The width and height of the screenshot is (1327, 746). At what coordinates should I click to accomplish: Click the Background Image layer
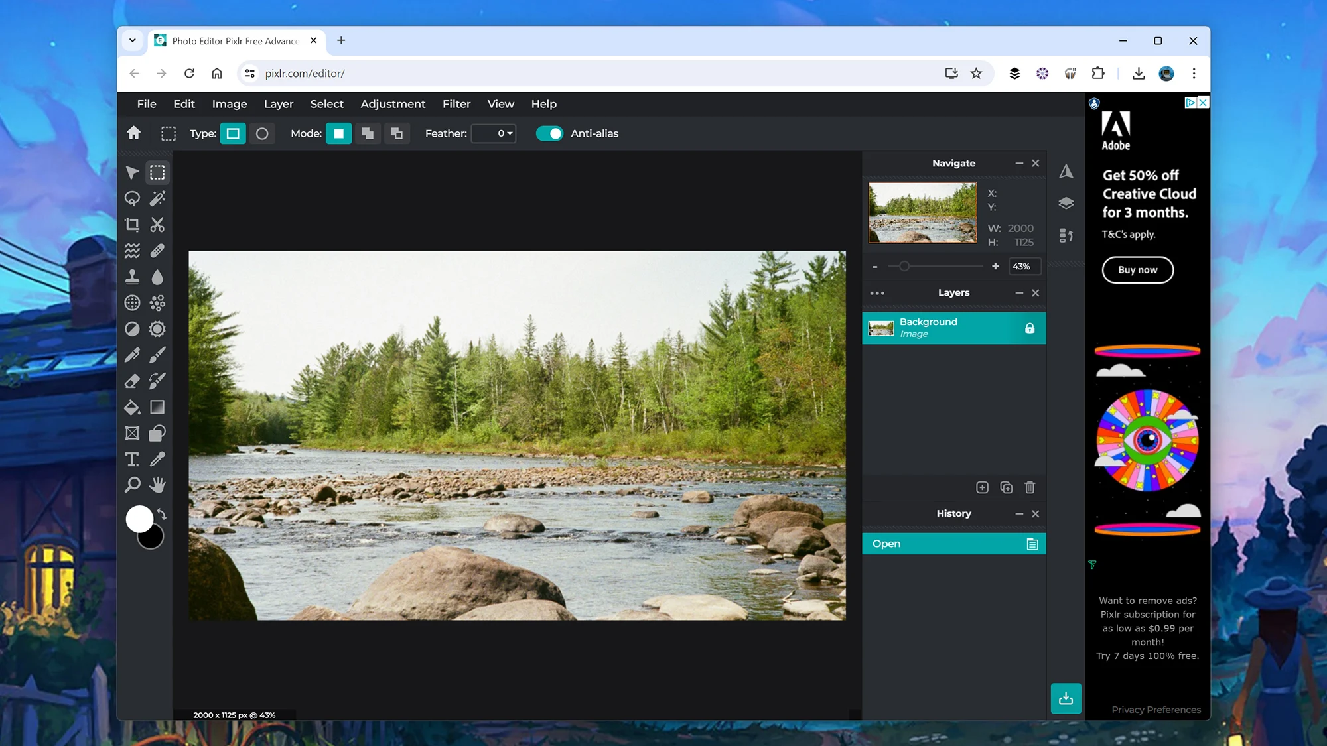[953, 327]
